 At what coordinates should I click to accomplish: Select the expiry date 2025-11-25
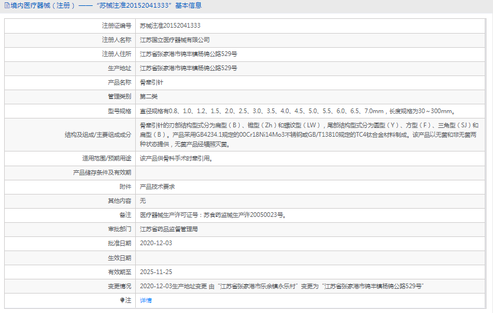tap(156, 272)
